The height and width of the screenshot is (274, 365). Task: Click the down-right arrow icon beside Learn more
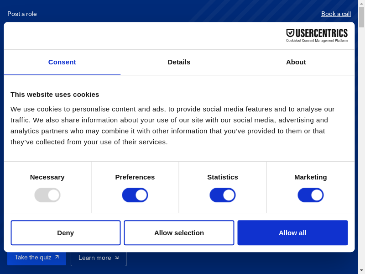click(117, 258)
